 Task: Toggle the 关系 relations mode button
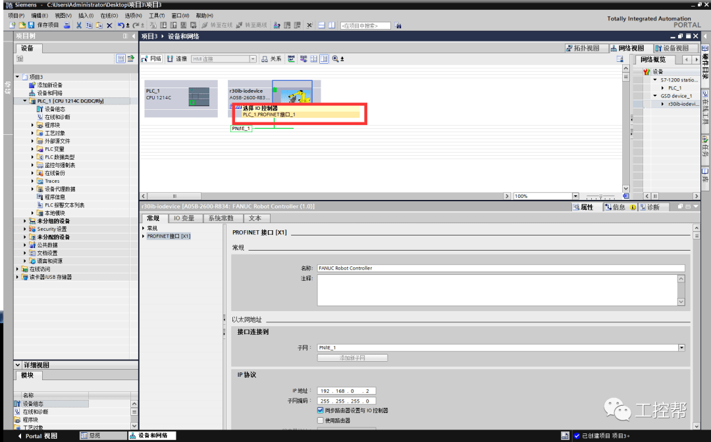pos(272,59)
